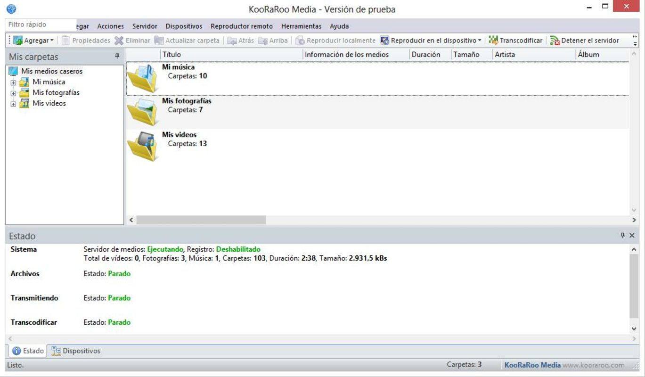Image resolution: width=645 pixels, height=377 pixels.
Task: Open the toolbar overflow options chevron
Action: [635, 41]
